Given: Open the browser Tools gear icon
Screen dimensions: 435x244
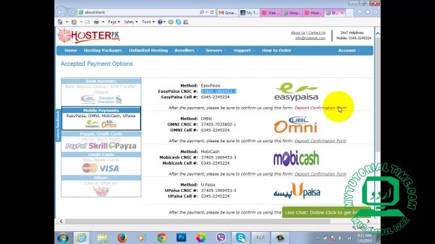Looking at the screenshot, I should pyautogui.click(x=375, y=12).
